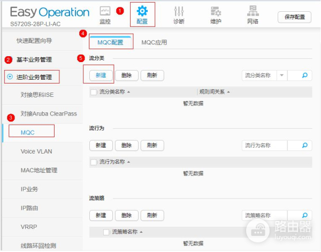Click 删除 under 流行为
The image size is (321, 252).
coord(126,146)
